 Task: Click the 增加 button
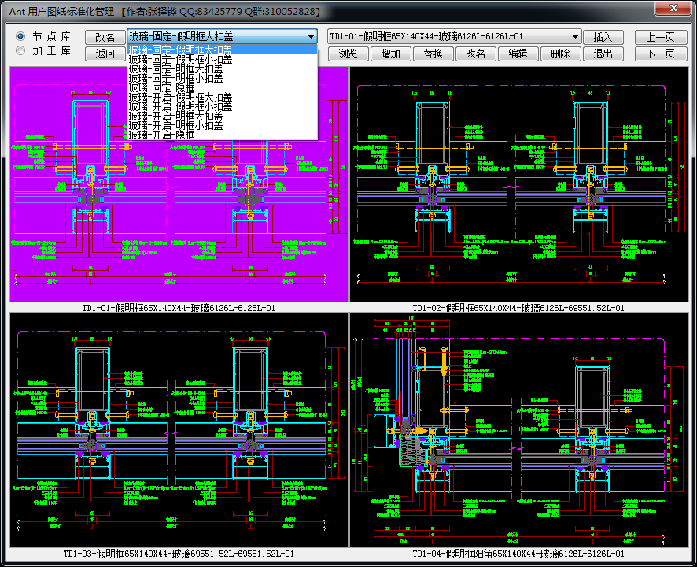coord(390,54)
